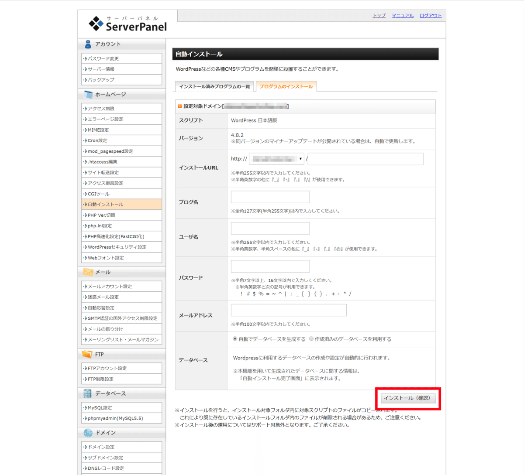
Task: Click the データベース section cylinder icon
Action: point(87,393)
